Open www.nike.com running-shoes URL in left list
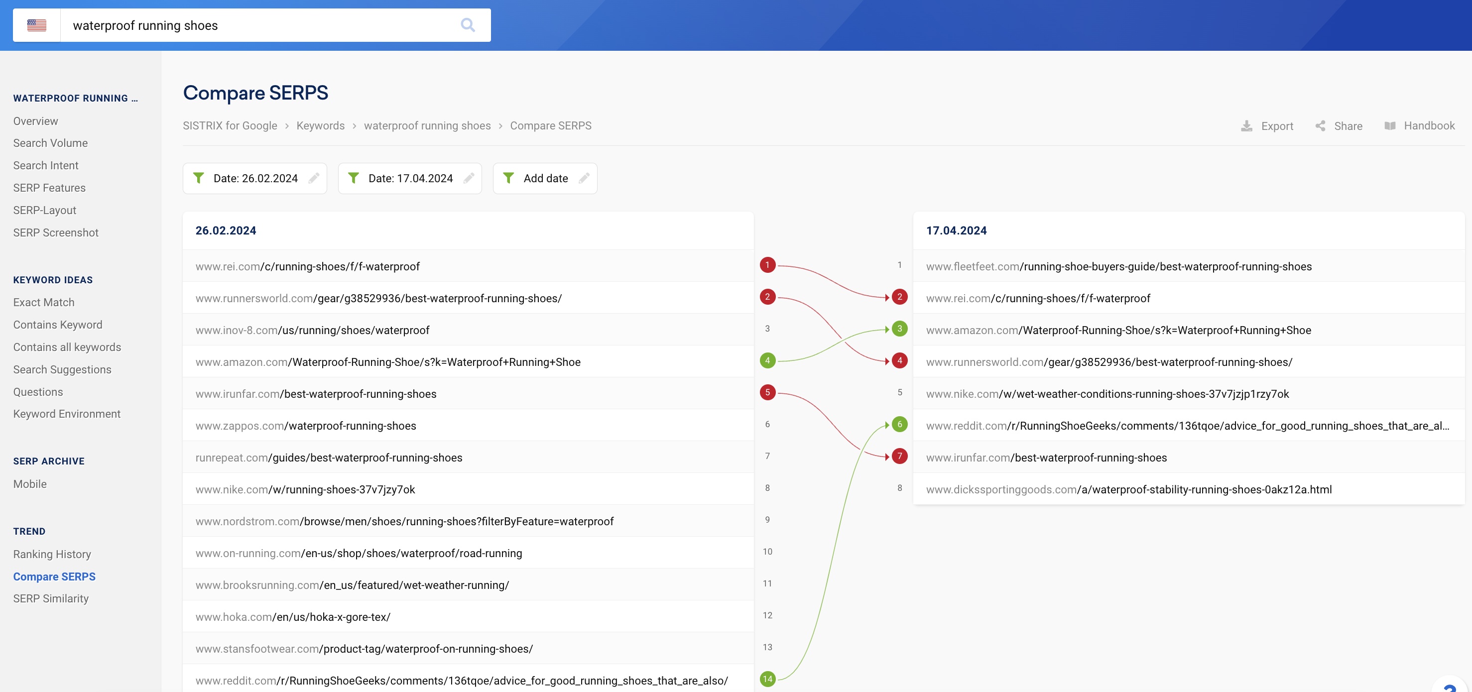 pos(305,490)
